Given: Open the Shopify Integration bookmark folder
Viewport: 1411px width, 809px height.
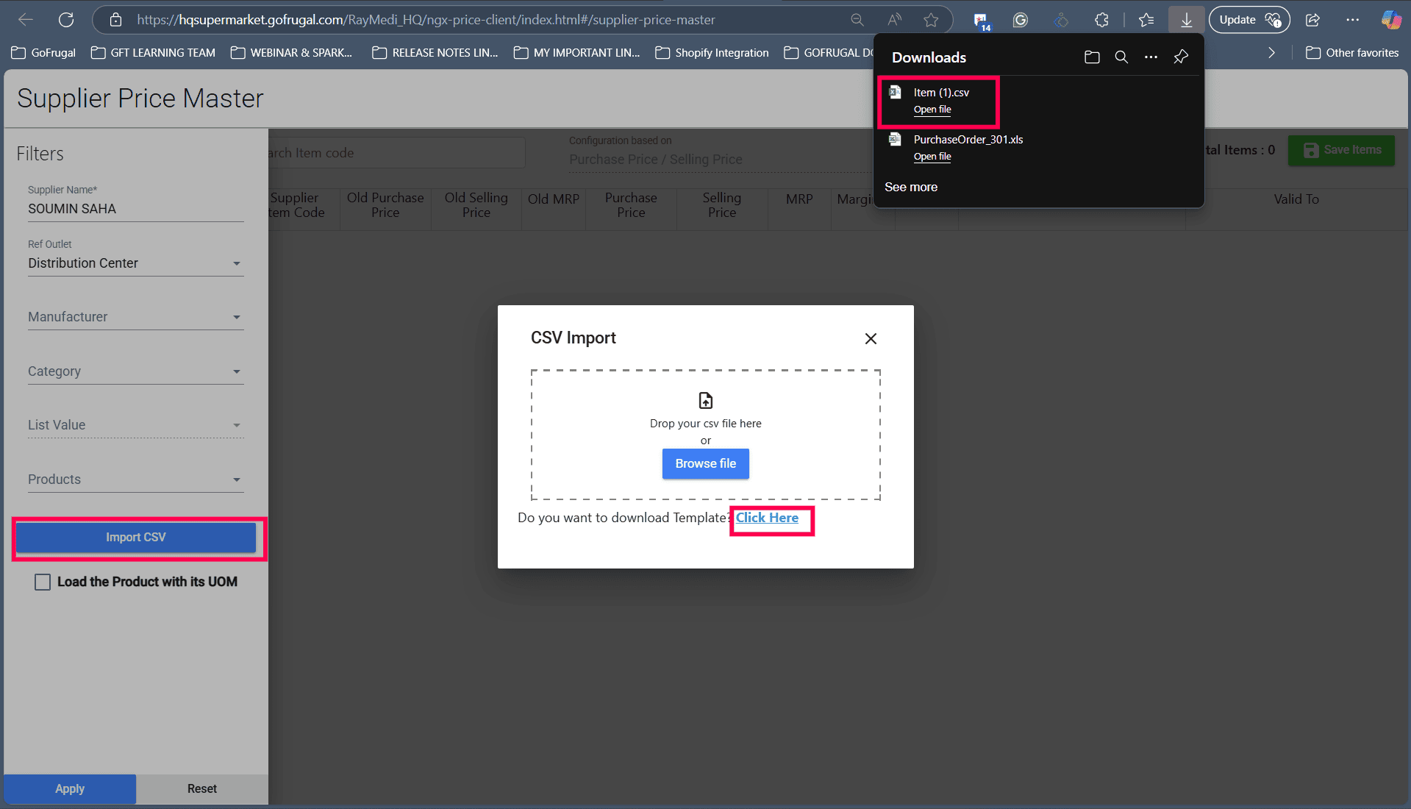Looking at the screenshot, I should point(712,53).
